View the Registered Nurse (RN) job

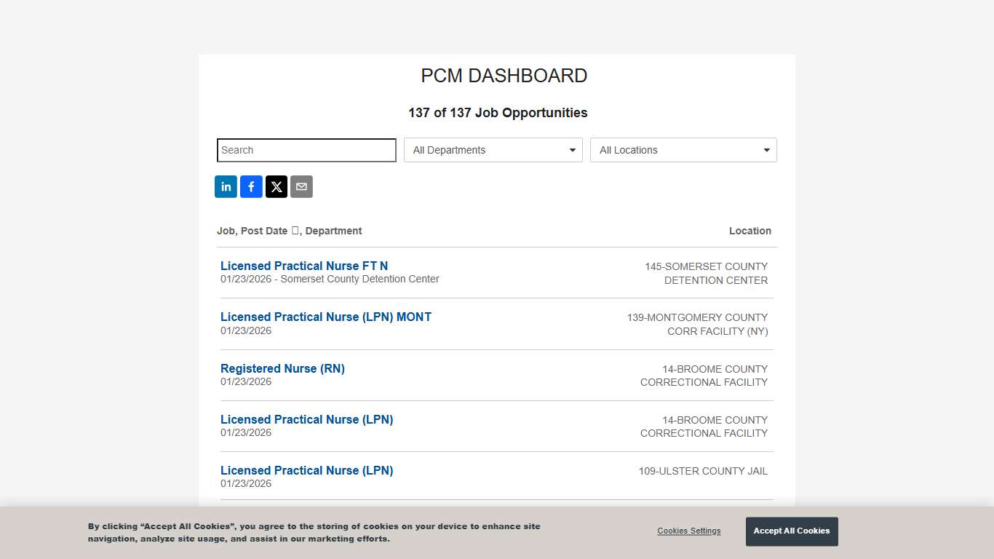[x=282, y=368]
